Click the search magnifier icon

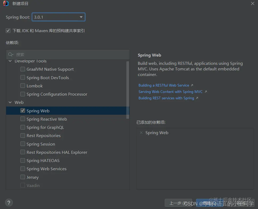(x=11, y=54)
